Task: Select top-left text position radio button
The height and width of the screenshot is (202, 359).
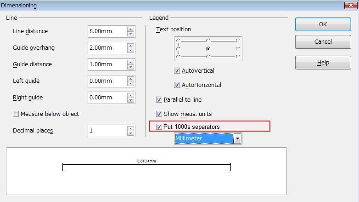Action: (178, 41)
